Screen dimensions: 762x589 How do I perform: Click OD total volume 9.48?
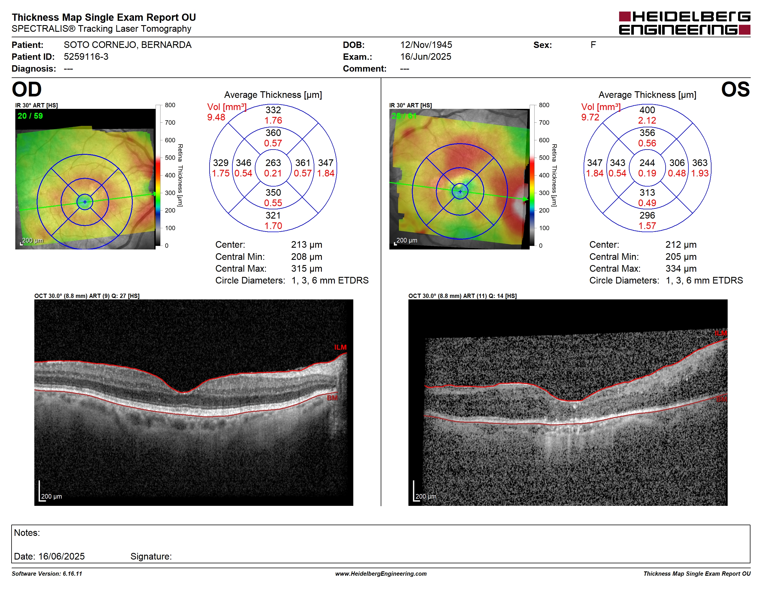(216, 117)
